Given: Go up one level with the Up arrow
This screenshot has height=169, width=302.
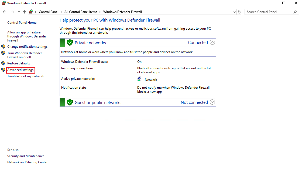Looking at the screenshot, I should [x=25, y=12].
